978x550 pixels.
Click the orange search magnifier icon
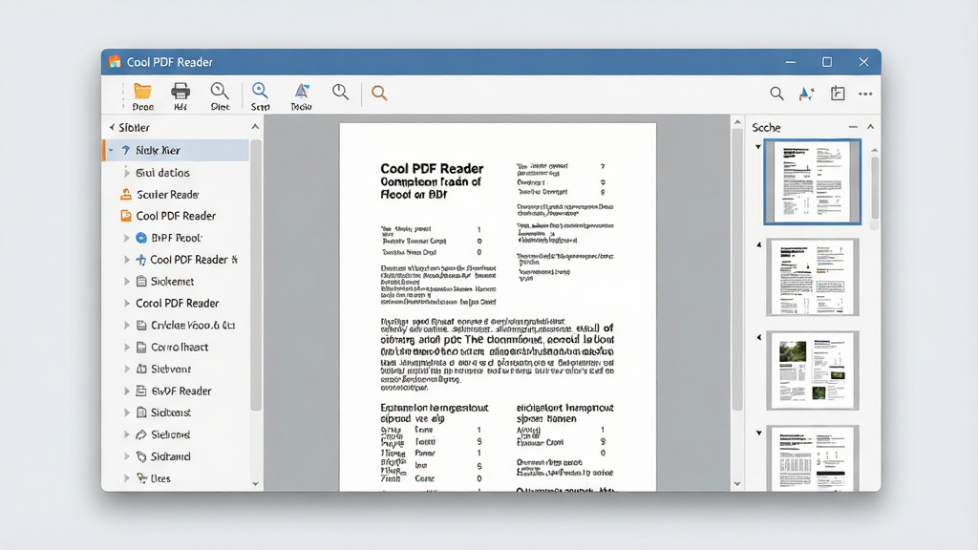coord(379,93)
